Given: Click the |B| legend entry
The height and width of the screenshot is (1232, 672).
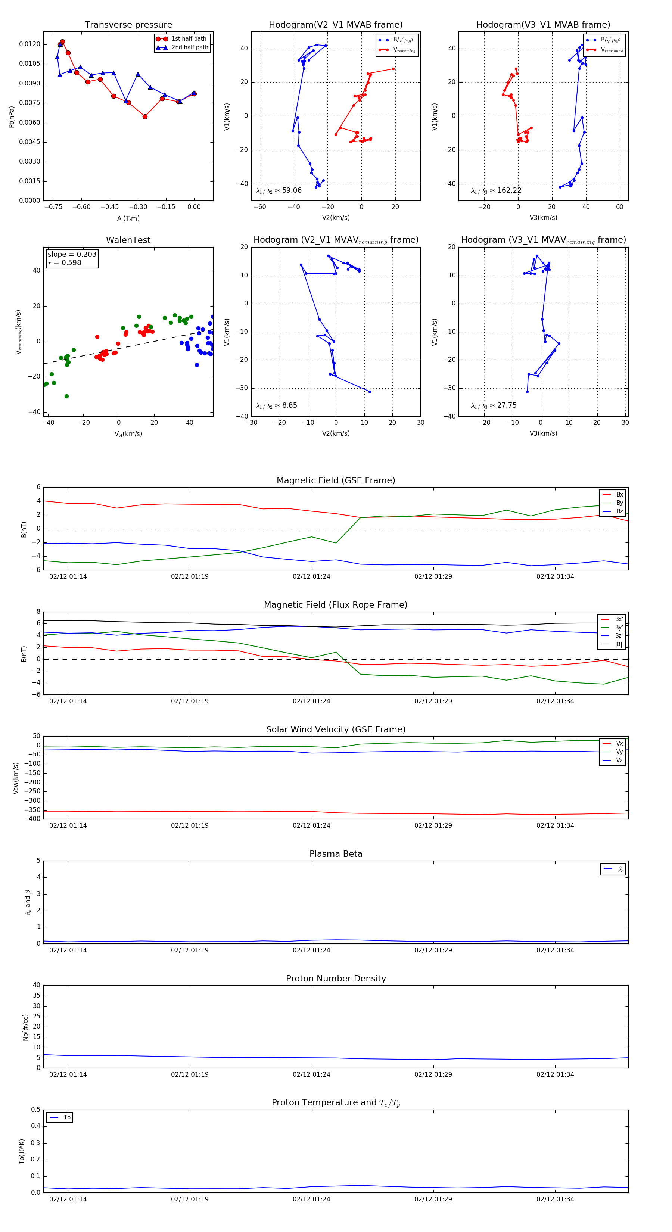Looking at the screenshot, I should point(612,644).
